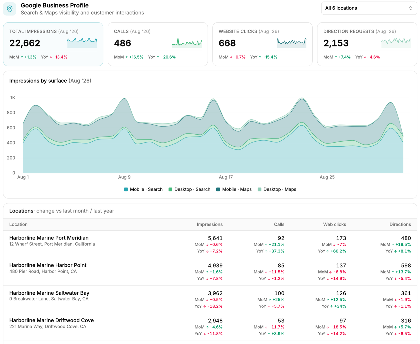Viewport: 420px width, 344px height.
Task: Click the Calls sparkline chart
Action: tap(187, 43)
